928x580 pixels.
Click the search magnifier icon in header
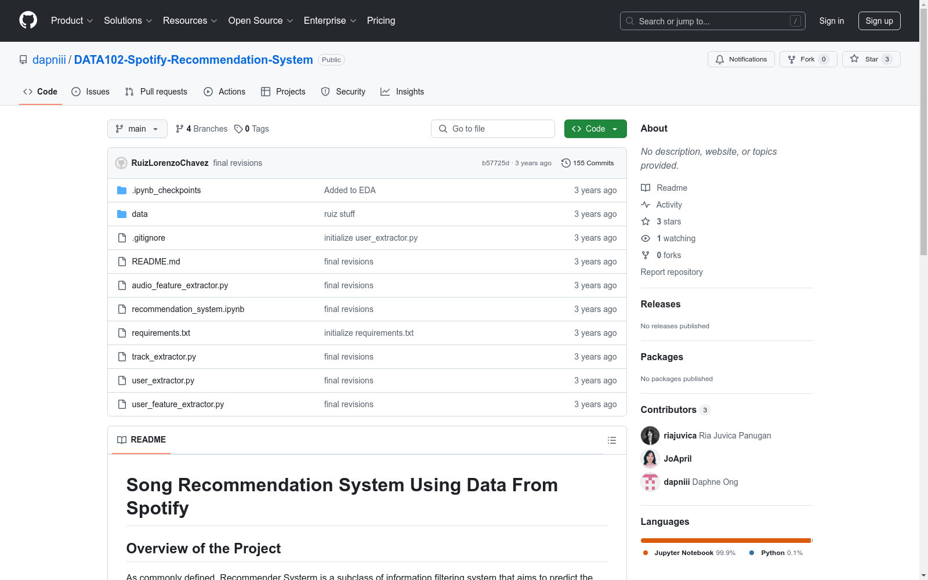(630, 21)
